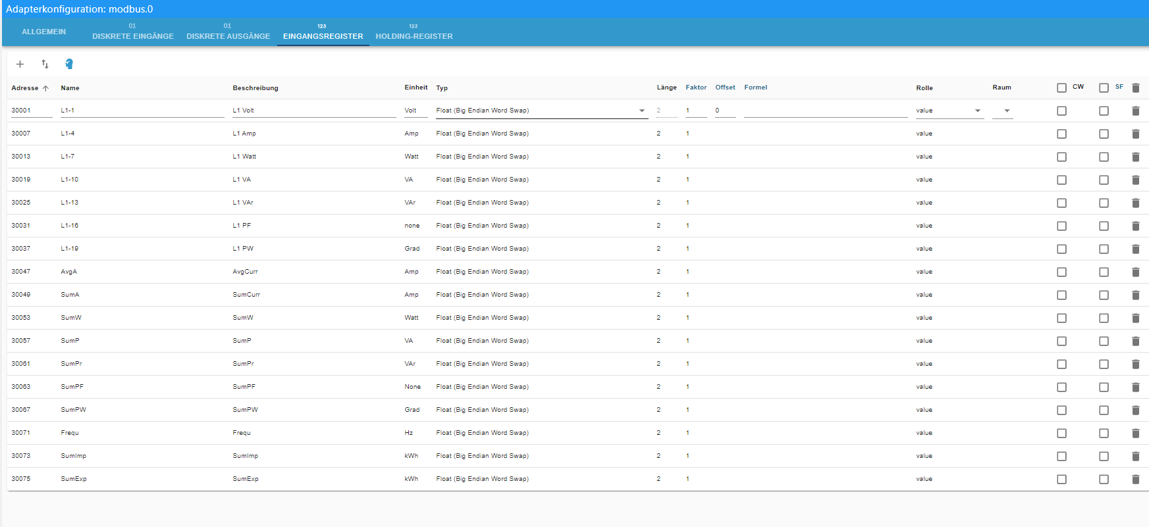The image size is (1149, 527).
Task: Delete the 30073 SumImp row
Action: click(x=1136, y=456)
